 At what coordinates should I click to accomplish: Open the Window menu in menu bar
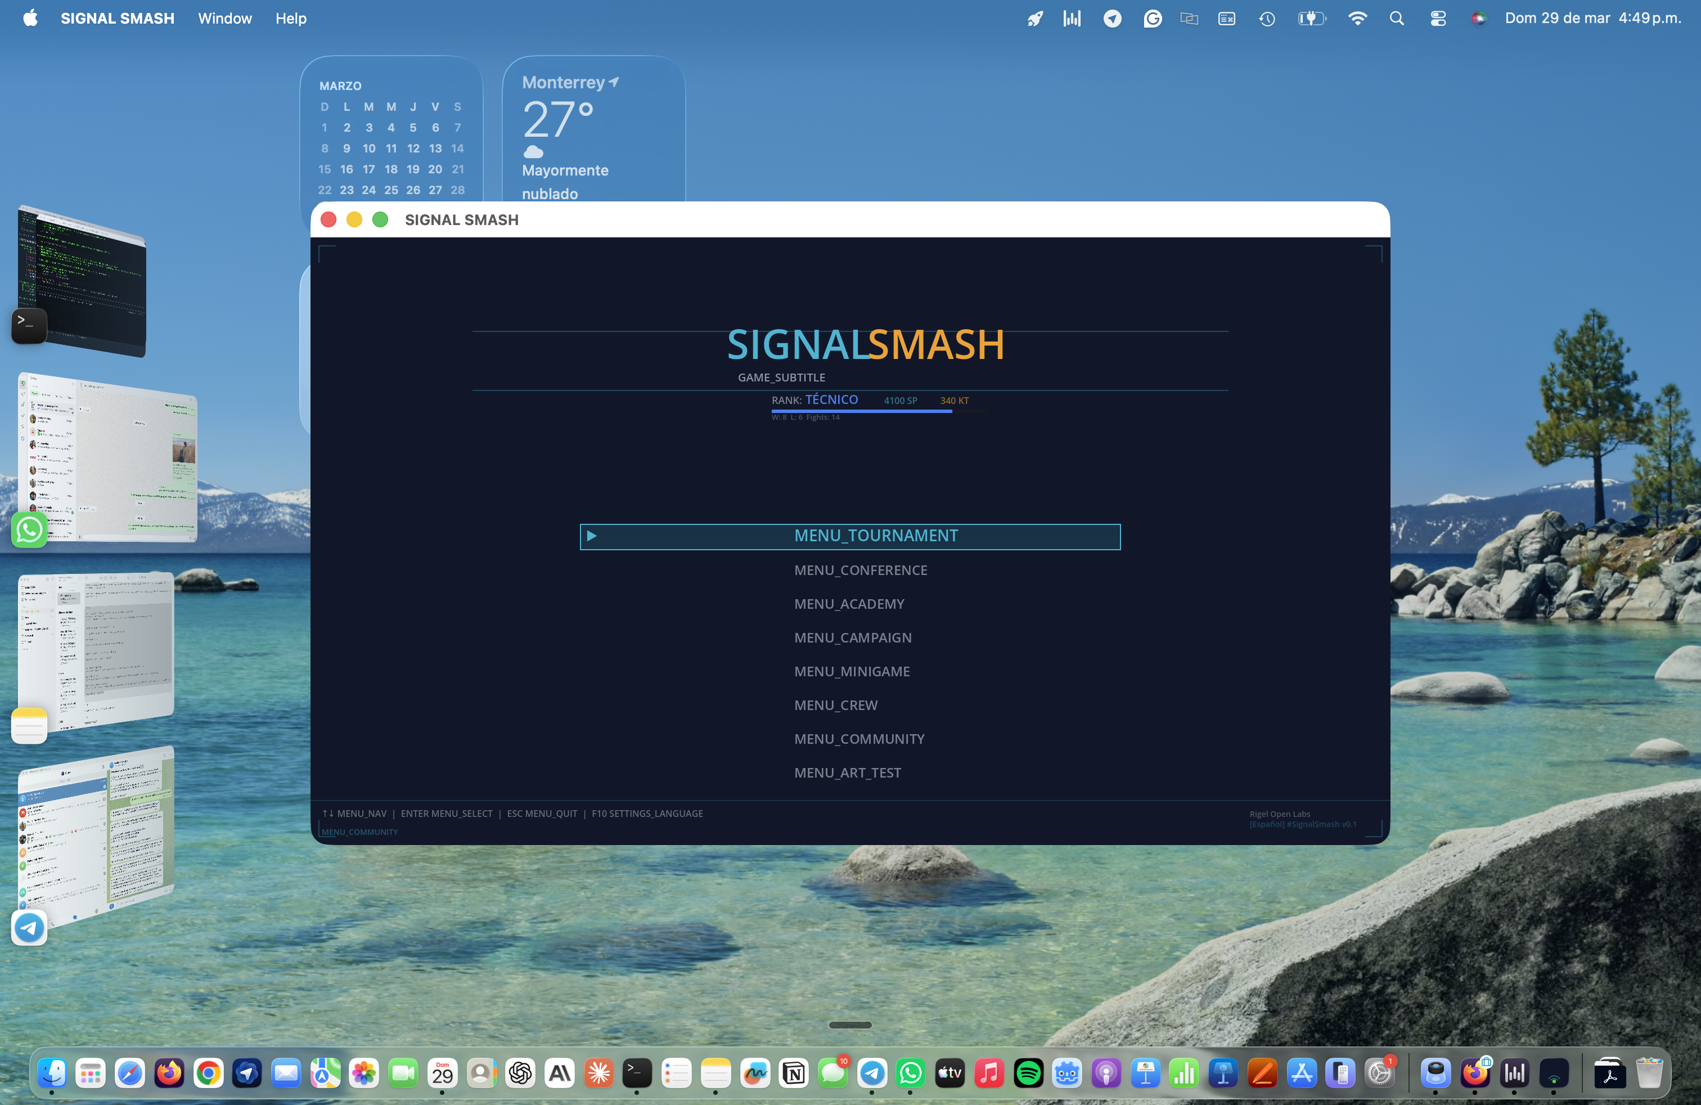[225, 19]
